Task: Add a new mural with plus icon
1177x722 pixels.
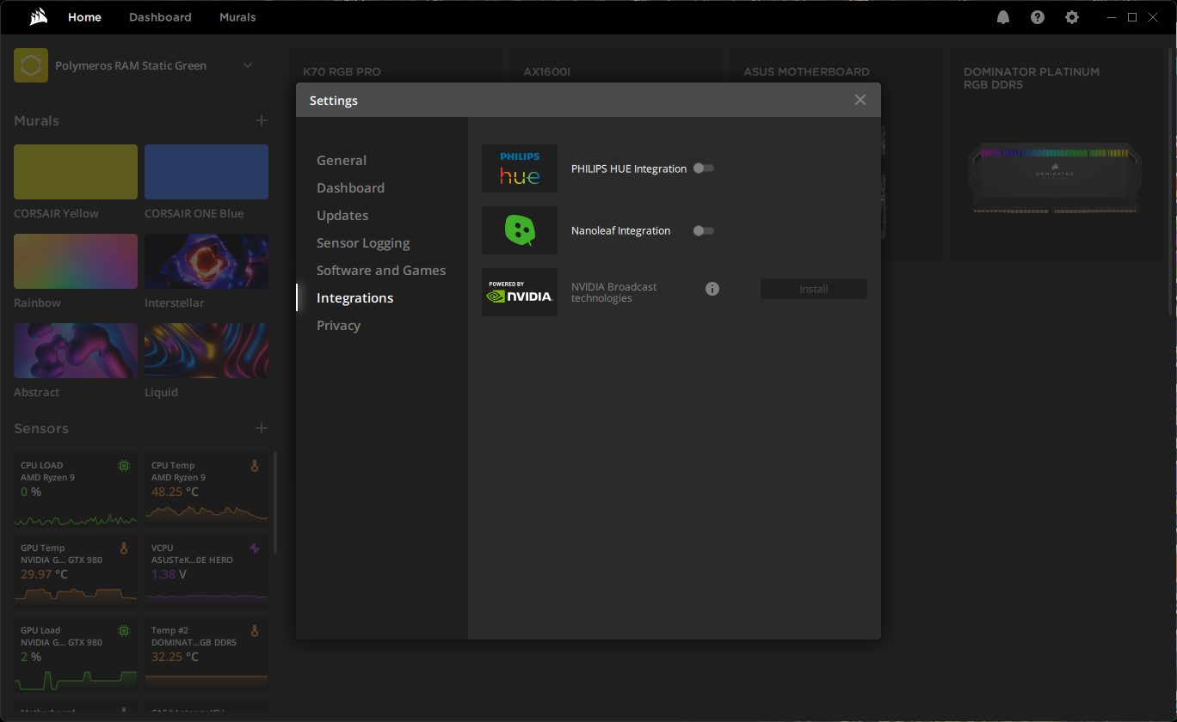Action: tap(262, 120)
